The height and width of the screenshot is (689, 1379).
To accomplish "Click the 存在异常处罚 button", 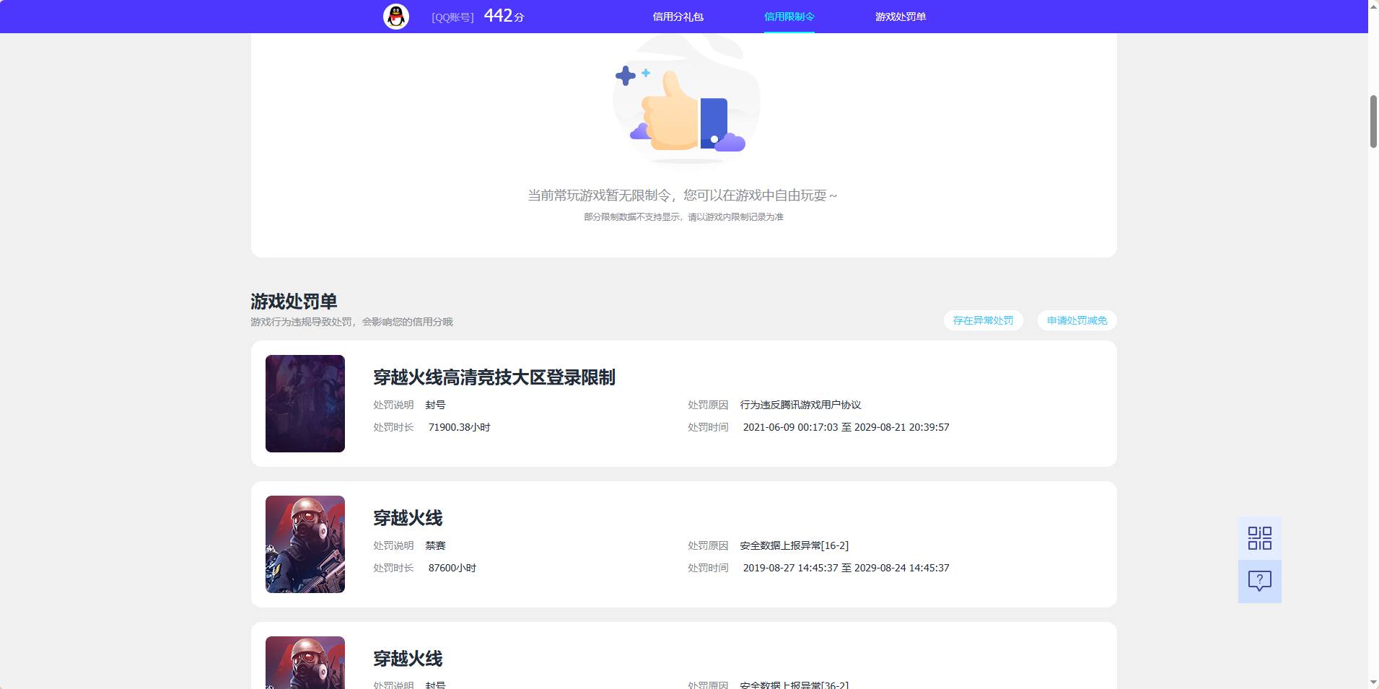I will 983,320.
